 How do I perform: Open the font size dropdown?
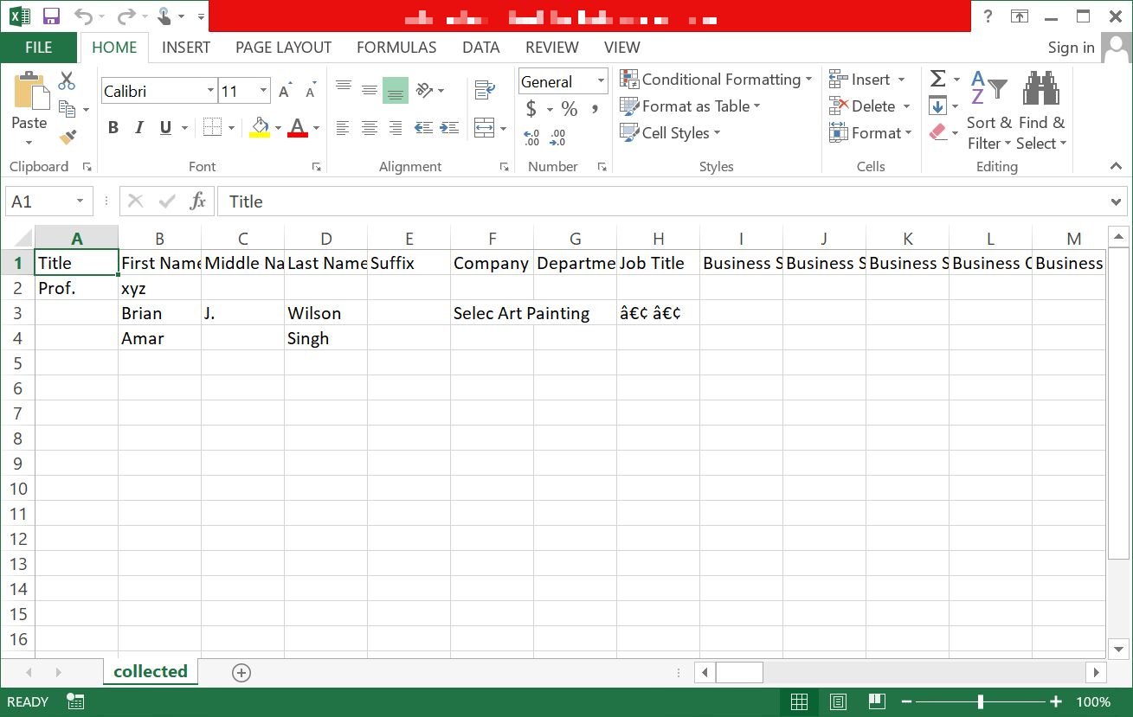[x=264, y=90]
